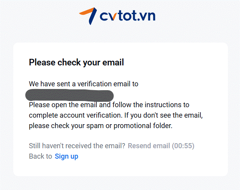The width and height of the screenshot is (240, 190).
Task: Click empty space in the white card's bottom
Action: tap(120, 168)
